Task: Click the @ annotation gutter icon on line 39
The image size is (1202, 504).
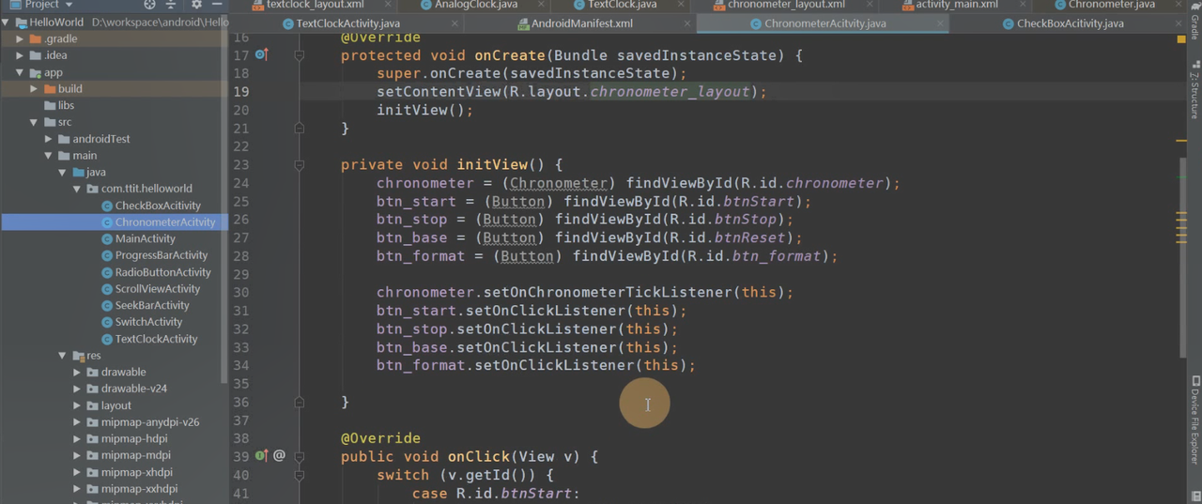Action: 280,455
